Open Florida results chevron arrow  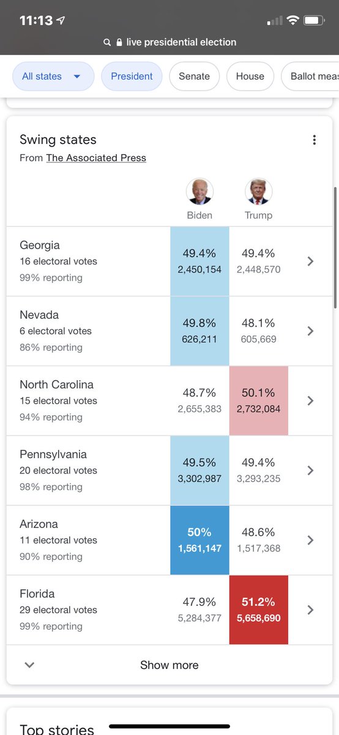[x=310, y=610]
